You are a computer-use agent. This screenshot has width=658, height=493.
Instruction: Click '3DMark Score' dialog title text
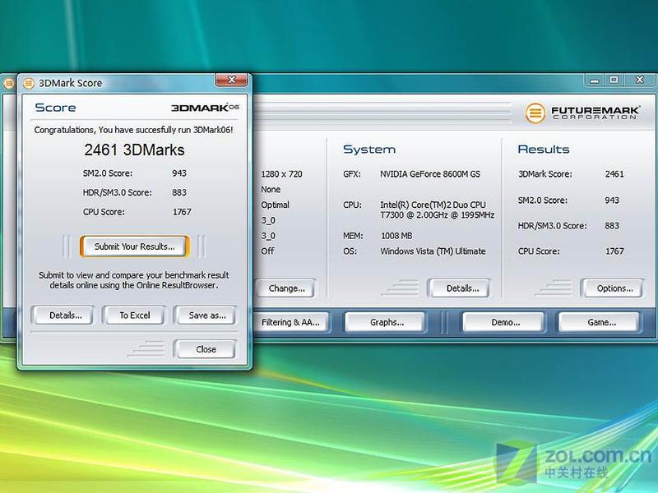tap(71, 83)
